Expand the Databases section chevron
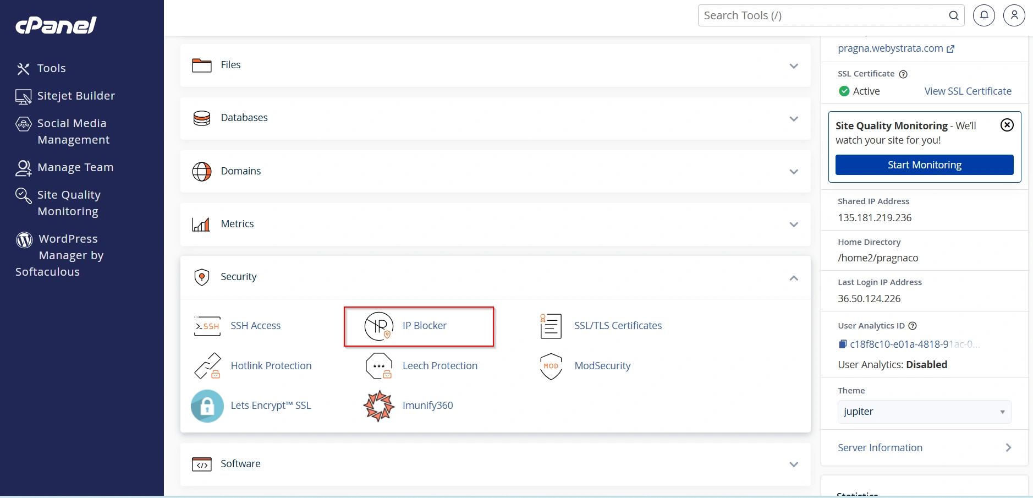 [794, 119]
